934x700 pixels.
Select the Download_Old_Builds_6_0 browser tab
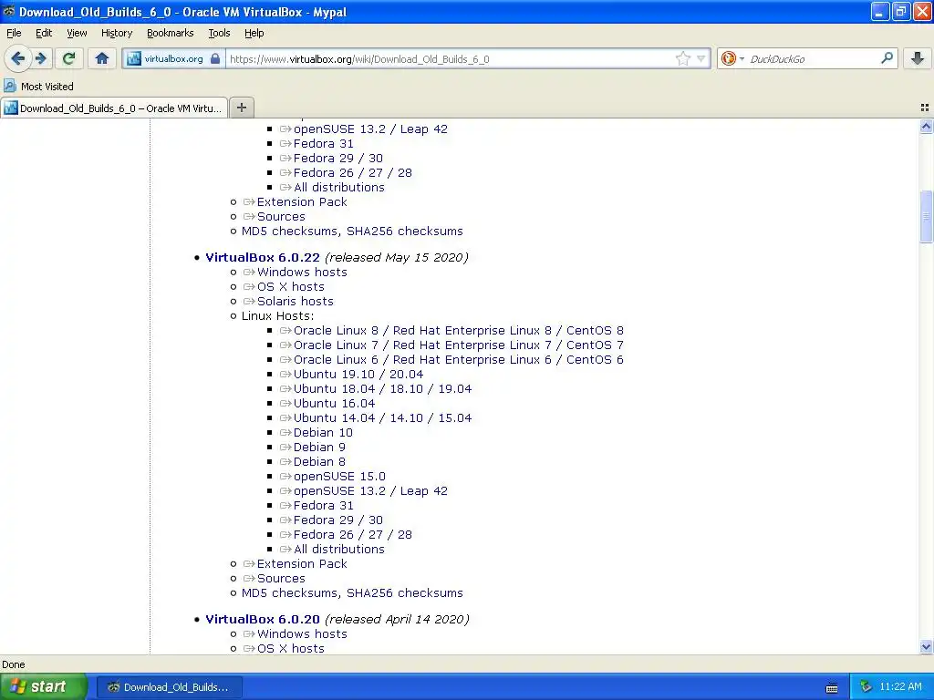click(114, 108)
